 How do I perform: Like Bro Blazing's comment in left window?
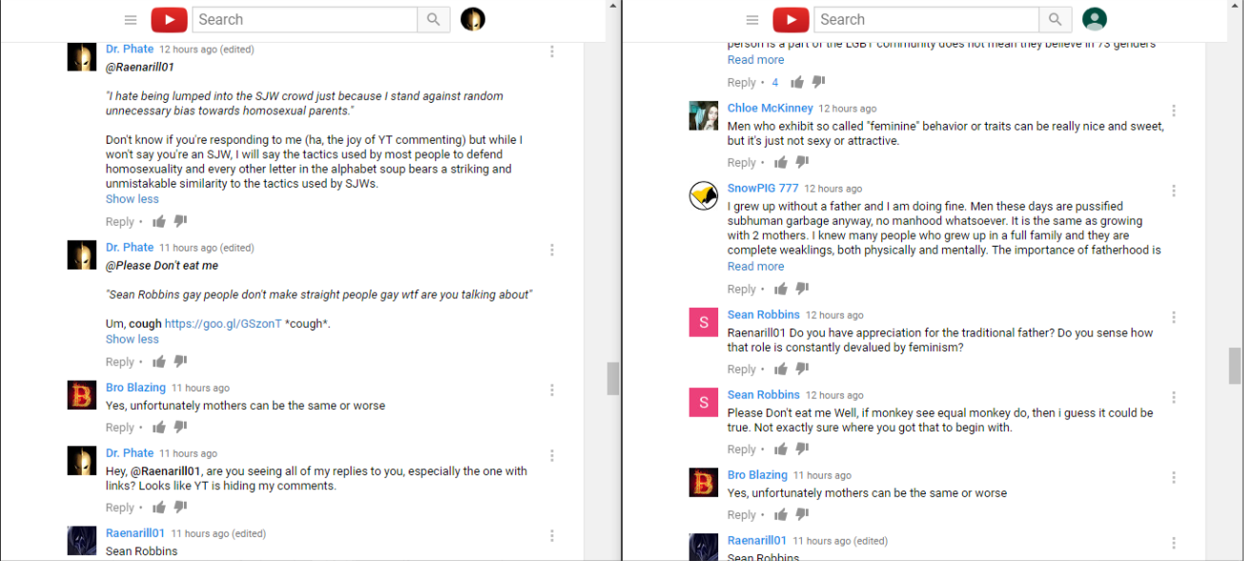pyautogui.click(x=159, y=428)
